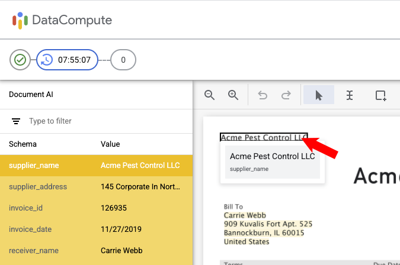Click the zoom out magnifier icon
The height and width of the screenshot is (265, 400).
tap(209, 95)
